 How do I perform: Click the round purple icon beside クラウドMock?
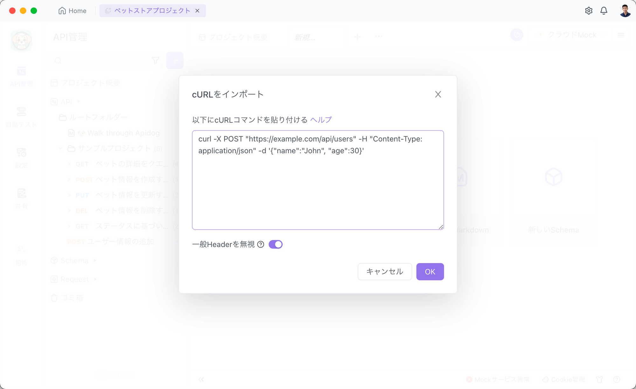coord(516,35)
